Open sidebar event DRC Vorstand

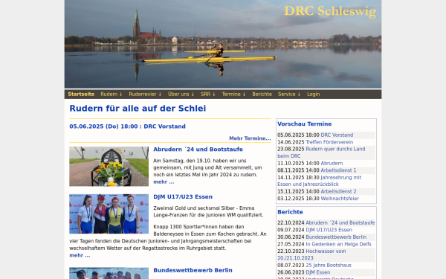337,135
